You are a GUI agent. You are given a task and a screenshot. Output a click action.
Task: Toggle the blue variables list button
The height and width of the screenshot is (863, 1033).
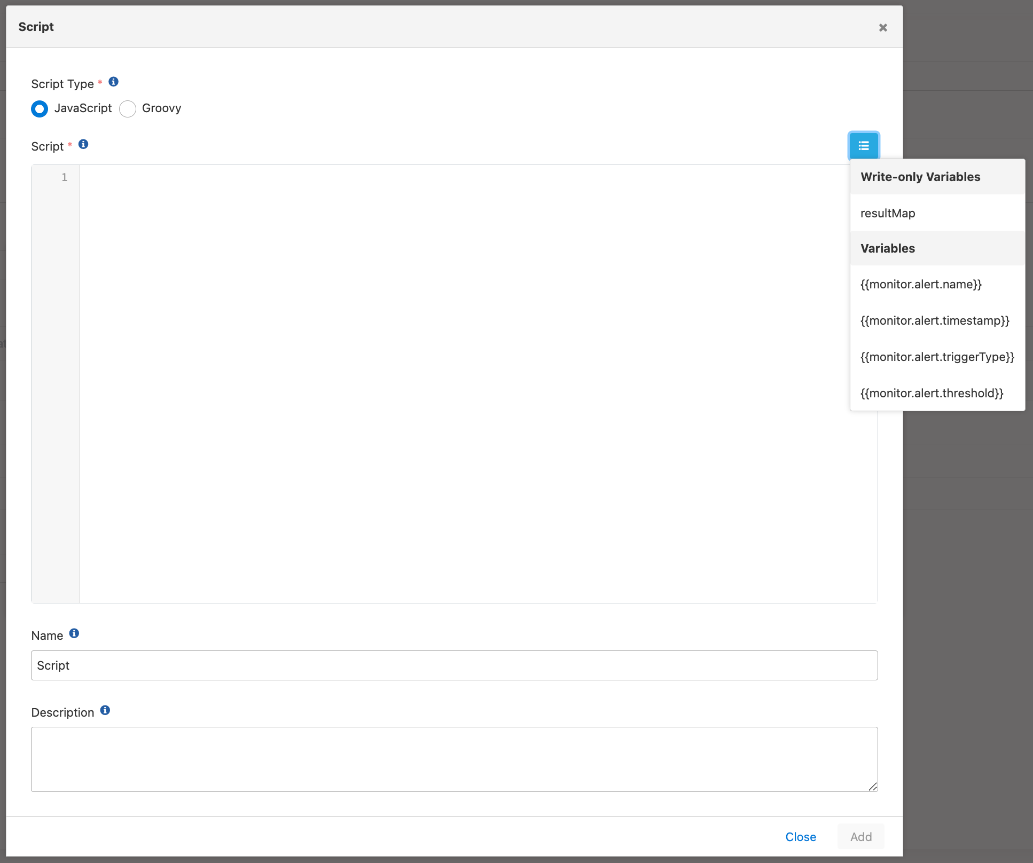pyautogui.click(x=864, y=146)
